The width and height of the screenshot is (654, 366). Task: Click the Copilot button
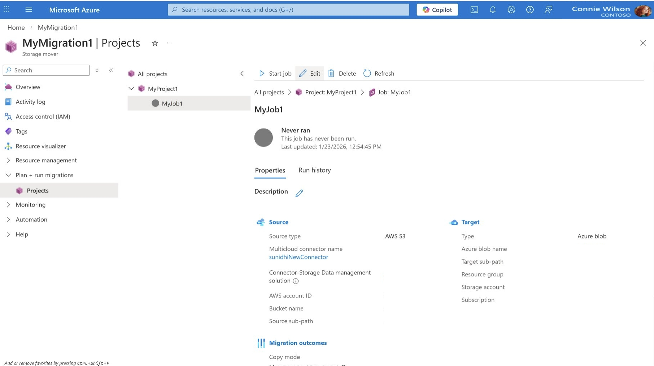pyautogui.click(x=437, y=10)
